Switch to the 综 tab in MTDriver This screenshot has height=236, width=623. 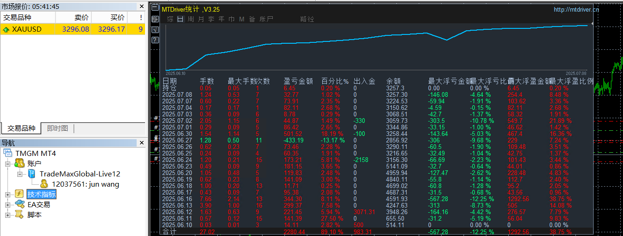(x=170, y=19)
